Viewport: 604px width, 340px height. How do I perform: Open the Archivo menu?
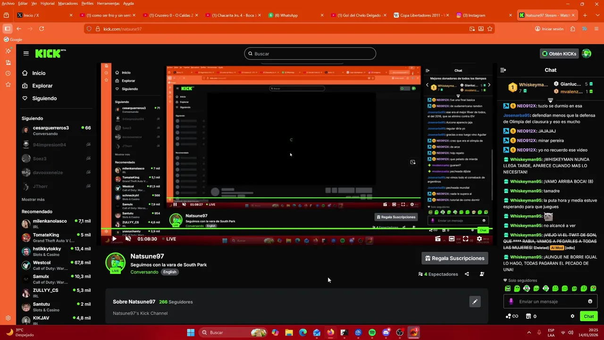pyautogui.click(x=8, y=3)
